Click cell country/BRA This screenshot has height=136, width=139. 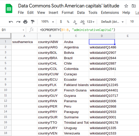[50, 58]
